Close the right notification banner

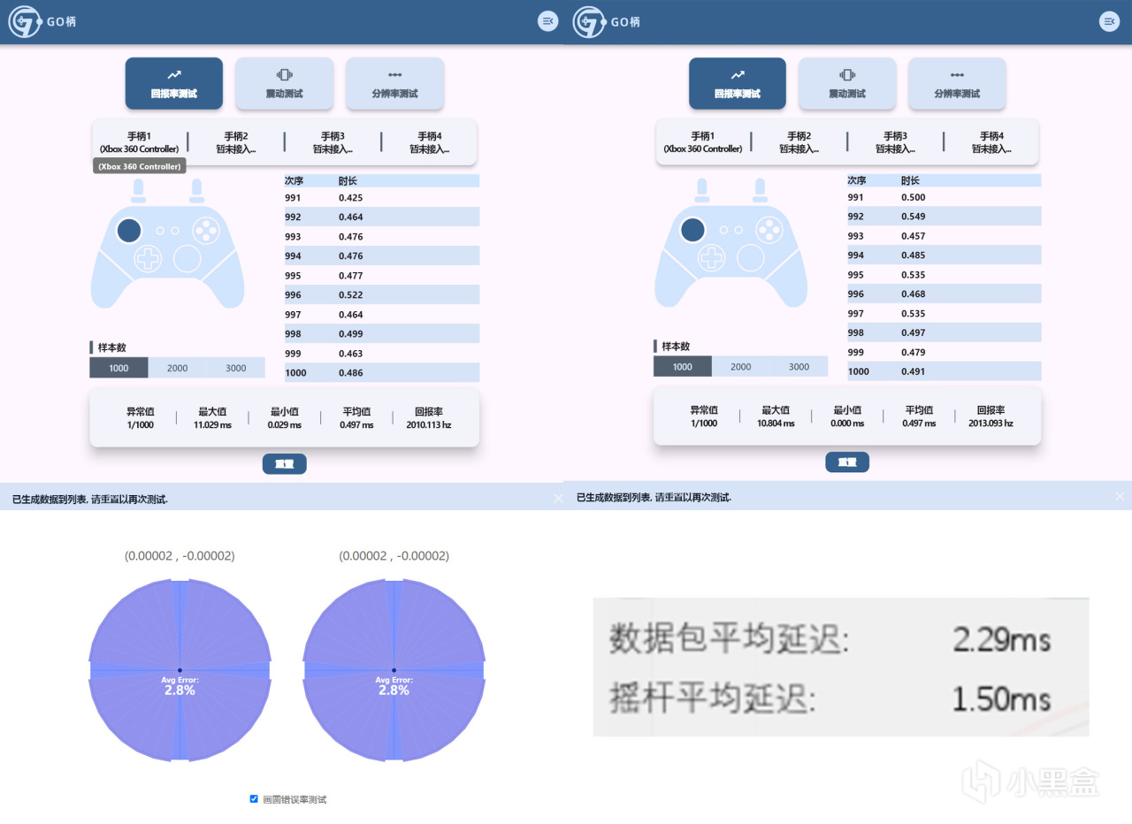coord(1120,497)
